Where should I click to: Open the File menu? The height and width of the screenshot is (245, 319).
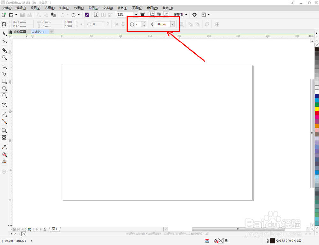click(7, 8)
